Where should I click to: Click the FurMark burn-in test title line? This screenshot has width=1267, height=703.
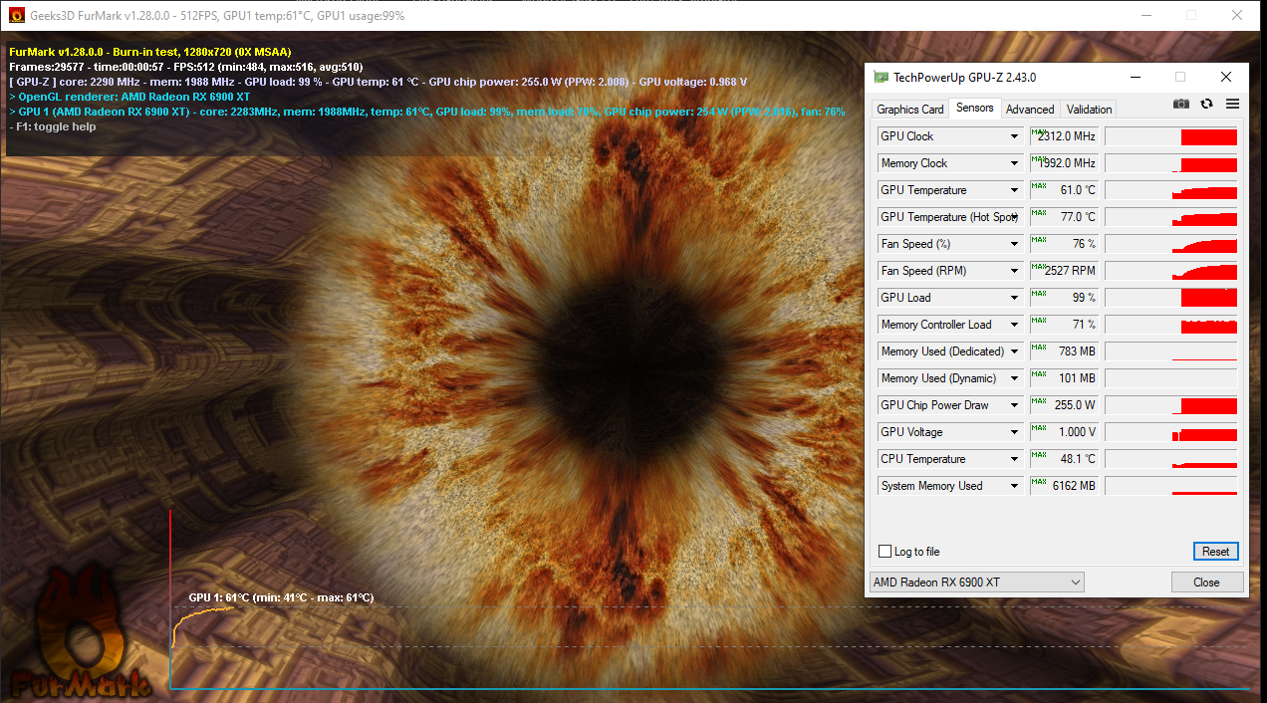150,52
